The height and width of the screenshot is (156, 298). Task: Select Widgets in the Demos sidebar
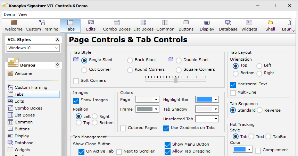[x=19, y=150]
